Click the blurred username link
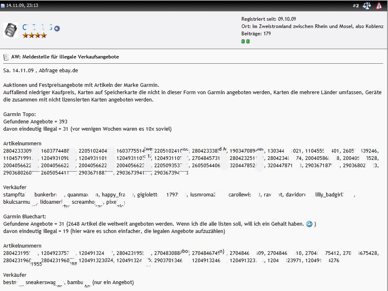Viewport: 388px width, 291px height. [x=38, y=28]
